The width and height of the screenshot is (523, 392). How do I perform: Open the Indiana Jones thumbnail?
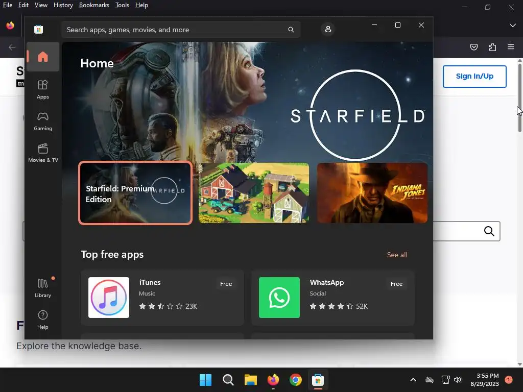(x=372, y=193)
